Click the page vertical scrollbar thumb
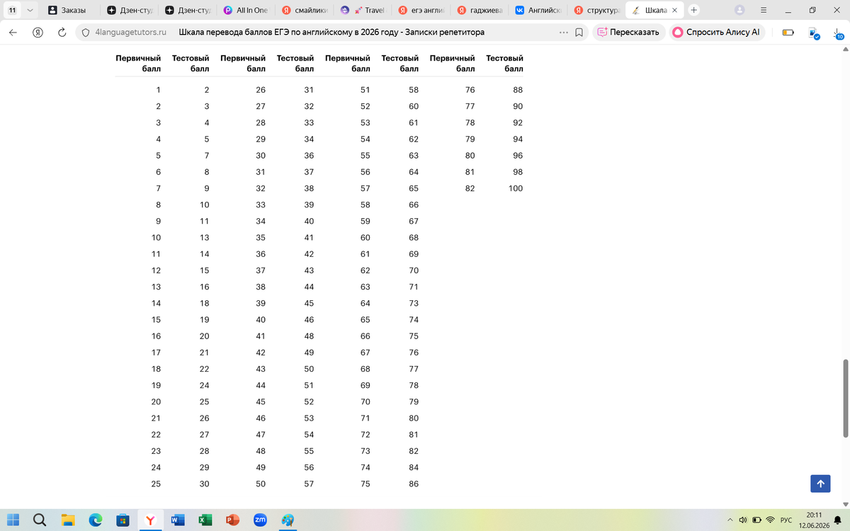 (x=845, y=398)
